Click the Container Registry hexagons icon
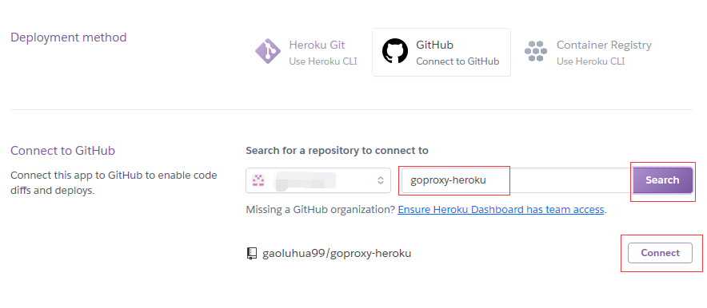 [x=536, y=51]
